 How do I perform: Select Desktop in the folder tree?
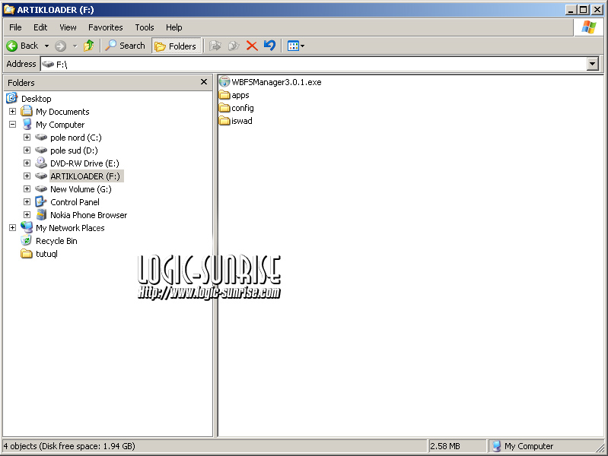(36, 99)
